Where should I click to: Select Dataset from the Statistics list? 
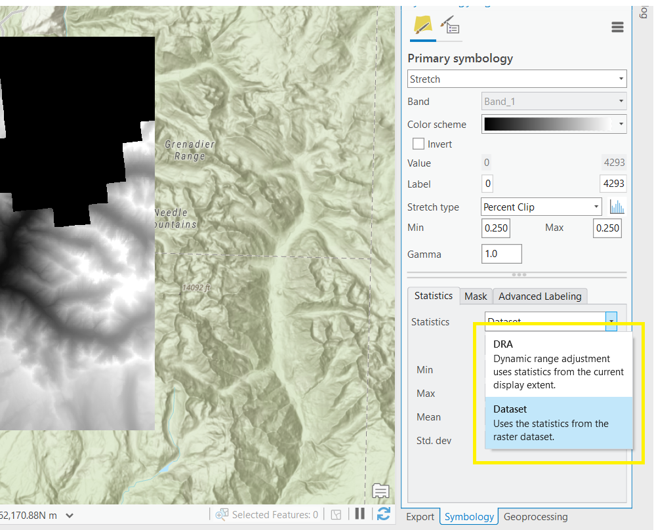pyautogui.click(x=559, y=422)
